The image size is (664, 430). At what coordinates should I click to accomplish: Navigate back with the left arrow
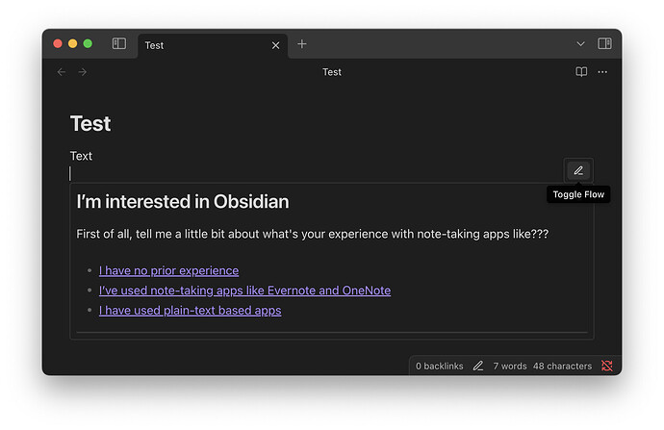pos(62,72)
